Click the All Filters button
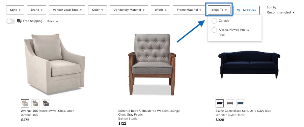The width and height of the screenshot is (304, 127). (246, 10)
